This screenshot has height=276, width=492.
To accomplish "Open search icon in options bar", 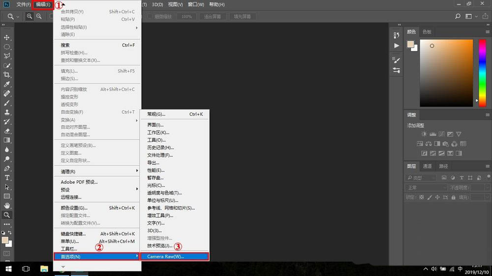I will (x=458, y=16).
